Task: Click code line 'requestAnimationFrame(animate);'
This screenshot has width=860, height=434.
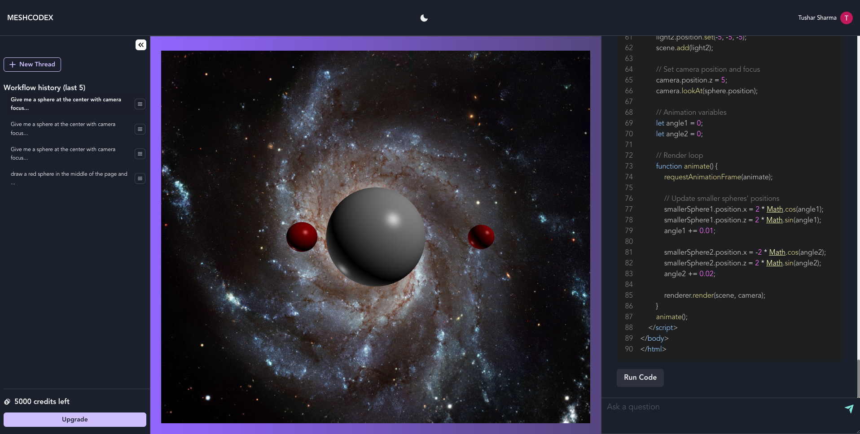Action: (718, 177)
